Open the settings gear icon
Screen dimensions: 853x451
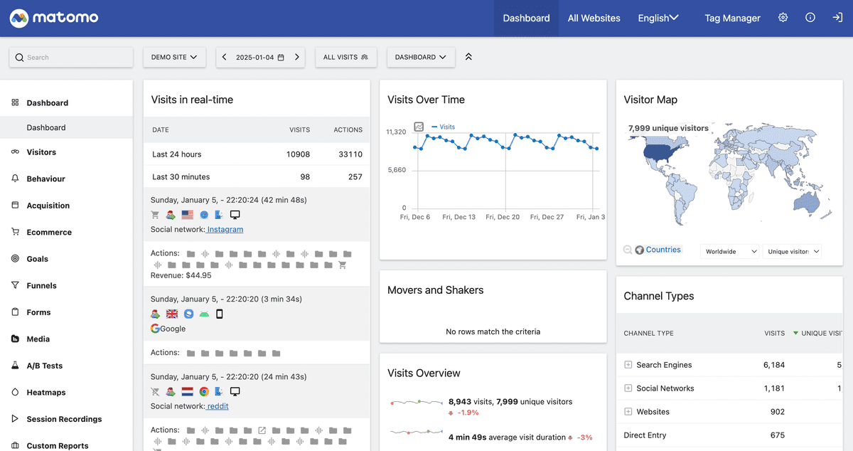[783, 17]
